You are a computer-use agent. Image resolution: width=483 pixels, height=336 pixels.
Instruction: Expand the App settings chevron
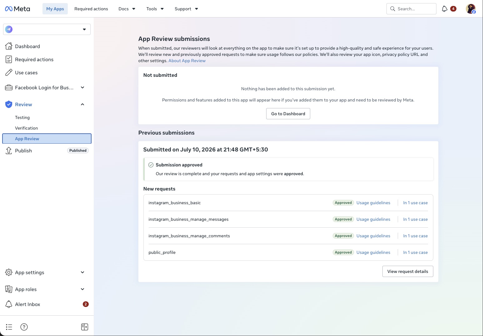coord(82,272)
